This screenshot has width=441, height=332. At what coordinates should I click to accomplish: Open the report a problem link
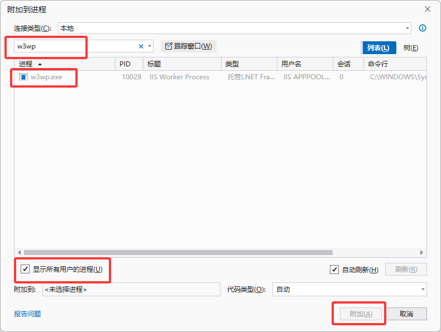click(x=27, y=314)
